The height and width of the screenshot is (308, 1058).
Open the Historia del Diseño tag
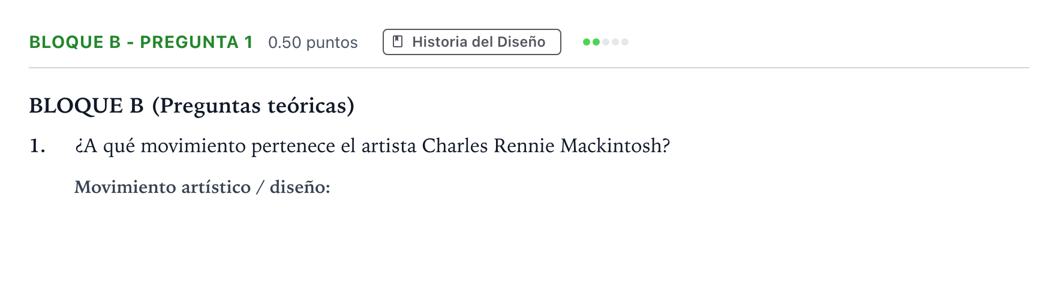pos(472,42)
